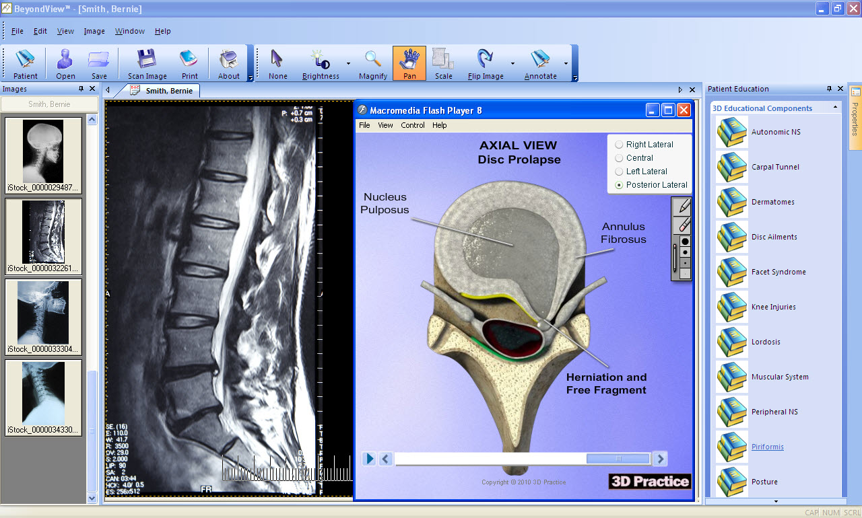Select the lumbar spine MRI thumbnail
Image resolution: width=862 pixels, height=518 pixels.
pos(43,237)
